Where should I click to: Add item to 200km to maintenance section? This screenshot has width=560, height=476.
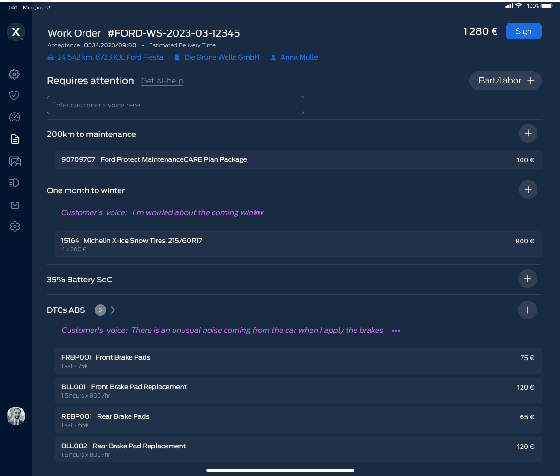(528, 133)
